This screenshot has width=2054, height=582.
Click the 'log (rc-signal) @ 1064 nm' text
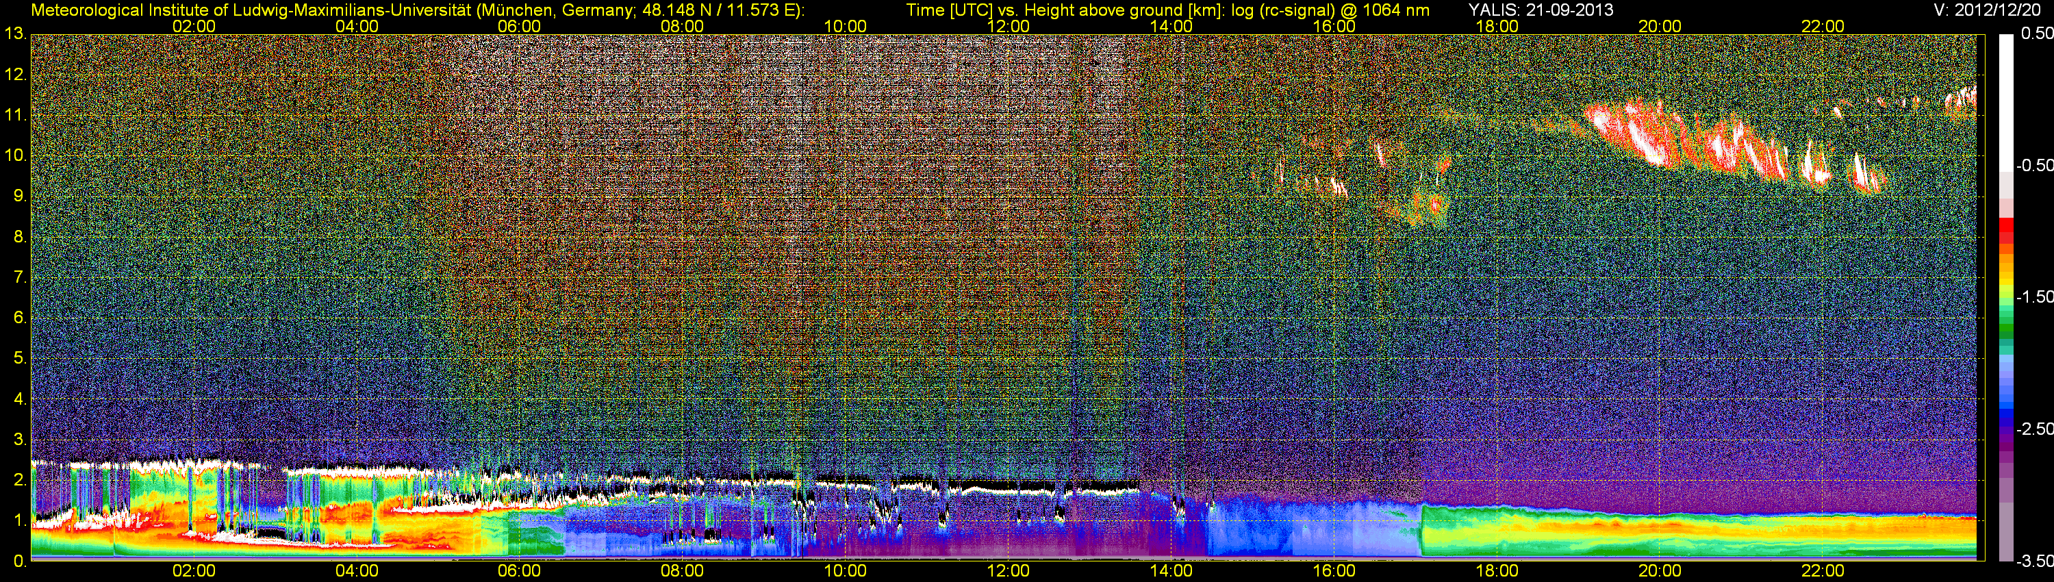tap(1329, 10)
